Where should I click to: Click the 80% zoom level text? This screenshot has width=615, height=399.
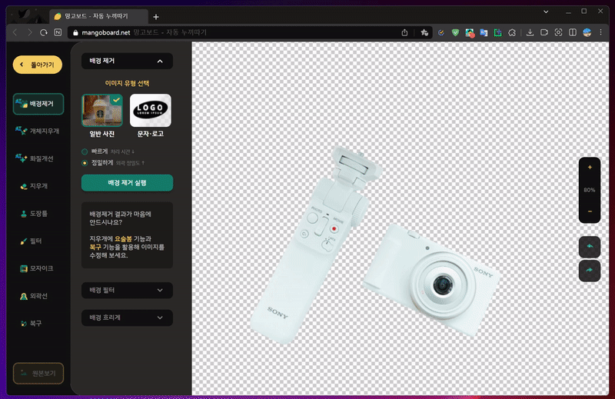(589, 190)
